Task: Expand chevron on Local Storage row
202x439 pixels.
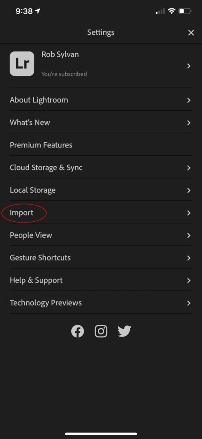Action: [x=189, y=190]
